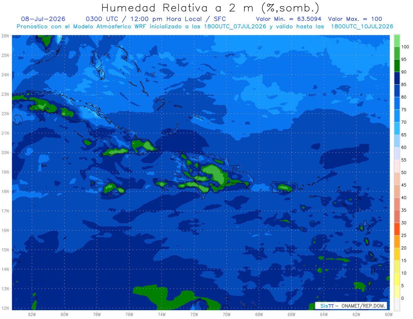The image size is (413, 319).
Task: Click the date '08-Jul-2026'
Action: click(43, 19)
